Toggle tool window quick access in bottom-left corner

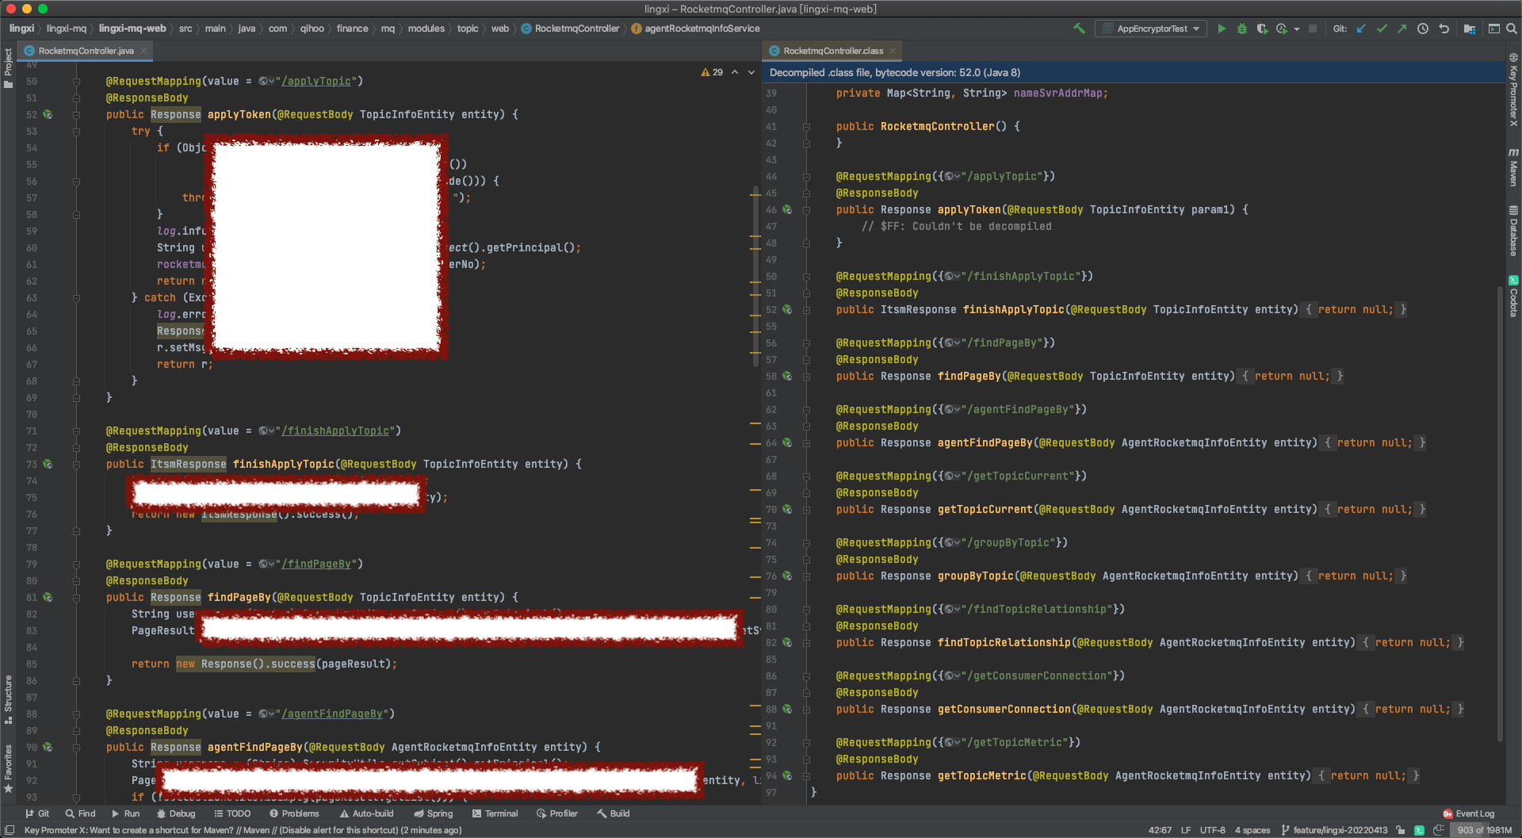[x=10, y=830]
